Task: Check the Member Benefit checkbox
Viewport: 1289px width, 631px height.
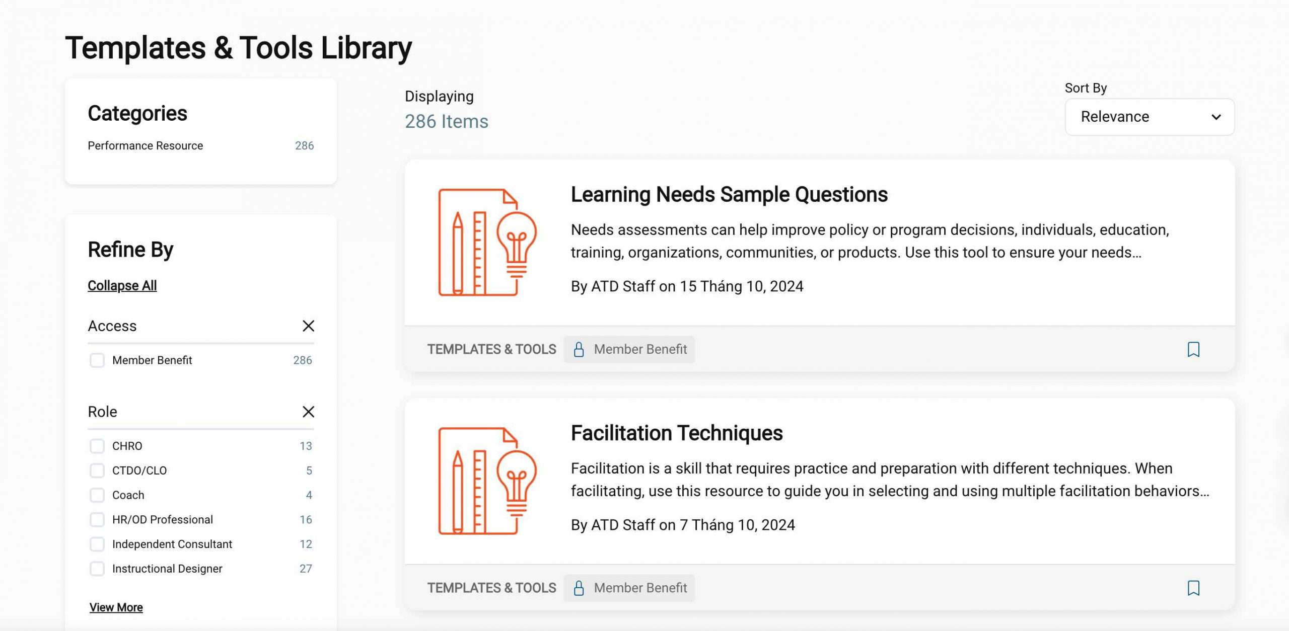Action: click(x=97, y=360)
